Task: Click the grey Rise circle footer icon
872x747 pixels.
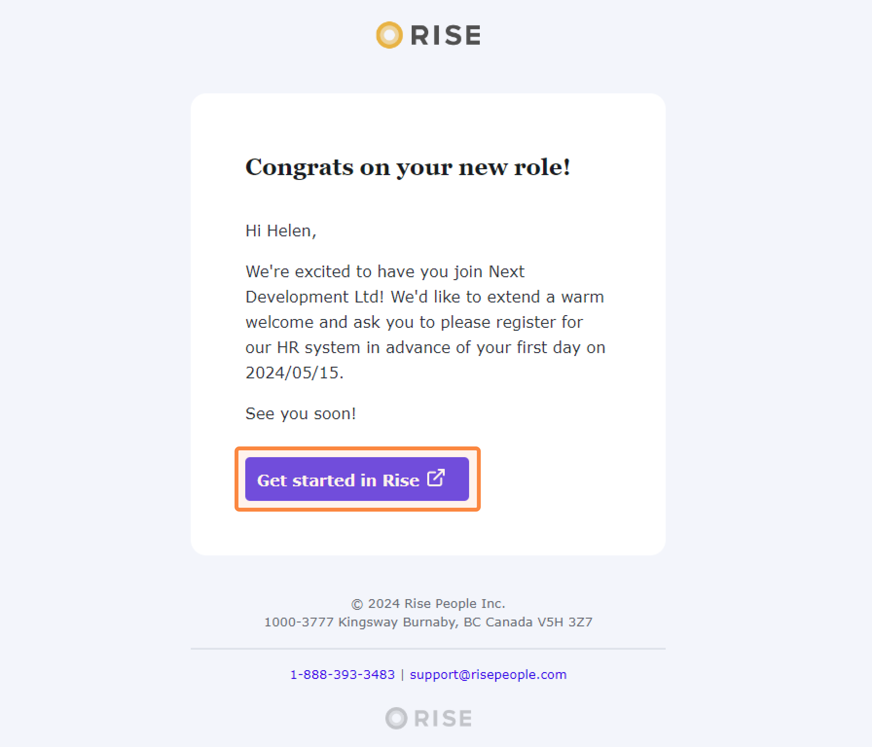Action: pyautogui.click(x=396, y=718)
